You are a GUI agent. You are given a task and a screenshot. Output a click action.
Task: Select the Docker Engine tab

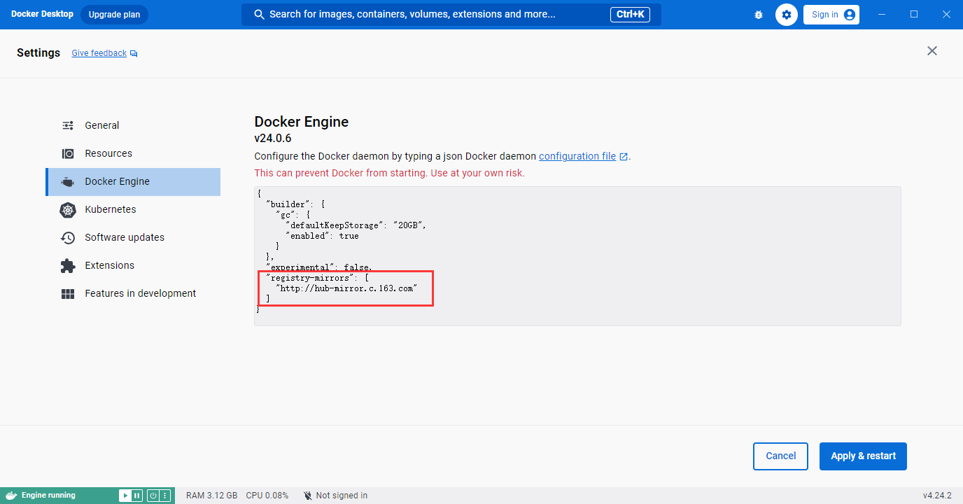pyautogui.click(x=133, y=181)
